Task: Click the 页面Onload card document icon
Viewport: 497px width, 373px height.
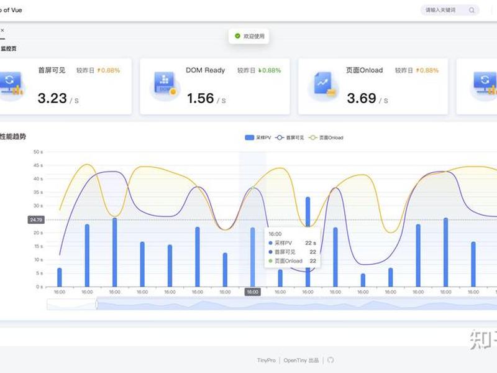Action: coord(324,84)
